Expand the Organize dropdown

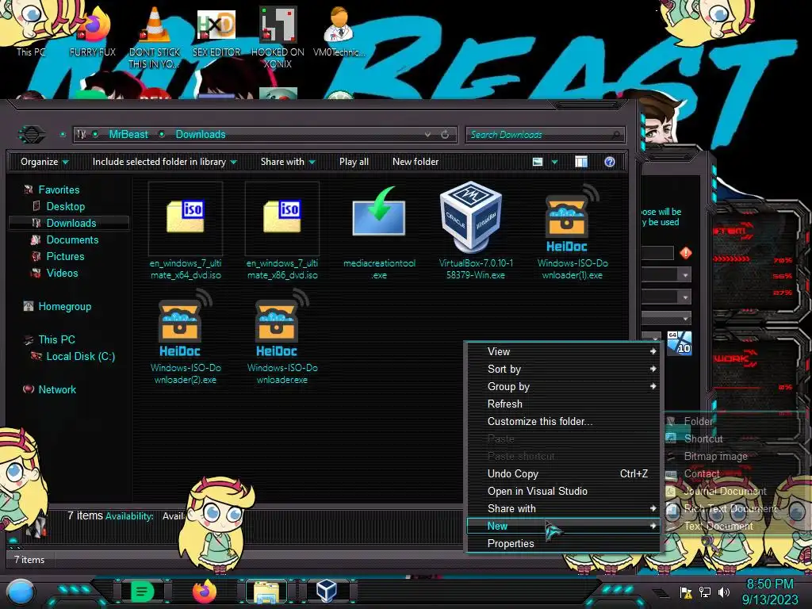pyautogui.click(x=44, y=162)
